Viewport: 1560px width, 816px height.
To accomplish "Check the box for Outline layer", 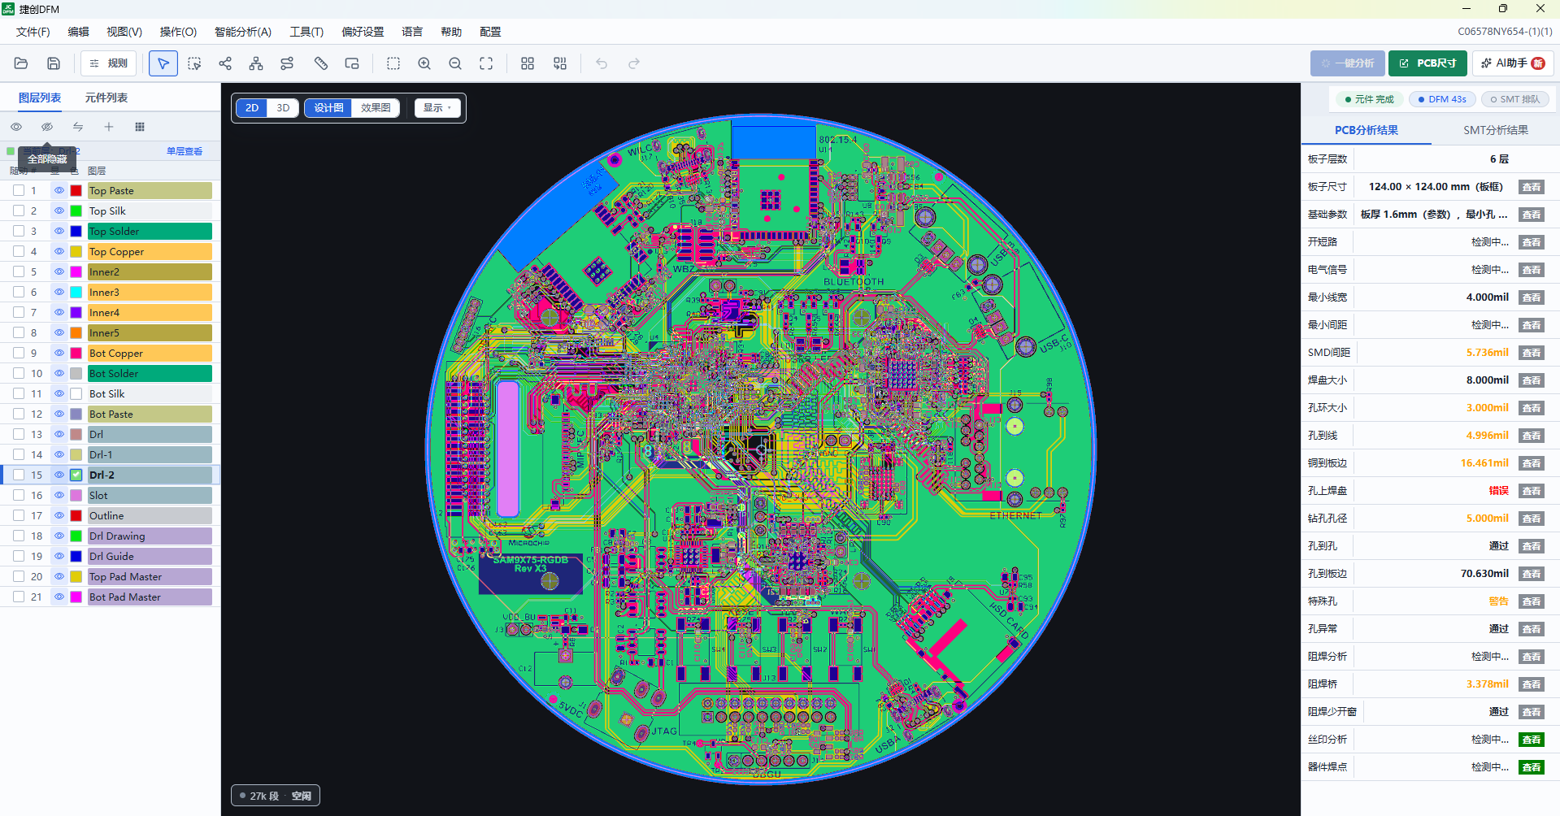I will pyautogui.click(x=19, y=515).
